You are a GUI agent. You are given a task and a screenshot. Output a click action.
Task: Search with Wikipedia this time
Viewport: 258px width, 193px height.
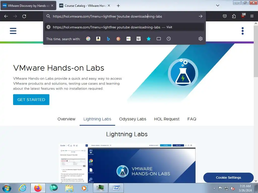pyautogui.click(x=139, y=39)
